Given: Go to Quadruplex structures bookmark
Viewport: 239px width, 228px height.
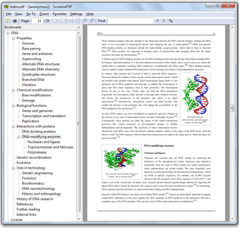Looking at the screenshot, I should click(x=39, y=74).
